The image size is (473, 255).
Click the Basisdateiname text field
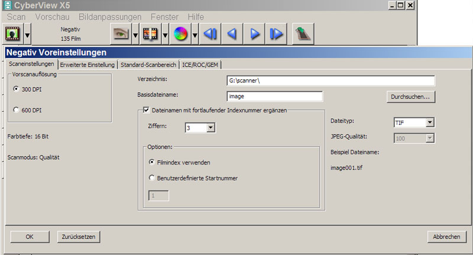point(274,96)
